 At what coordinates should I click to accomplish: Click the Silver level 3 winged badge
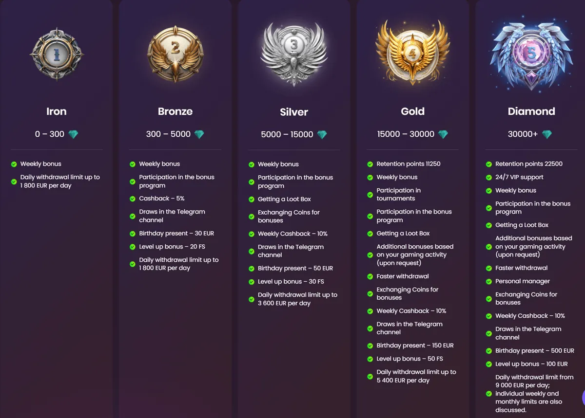pos(294,54)
